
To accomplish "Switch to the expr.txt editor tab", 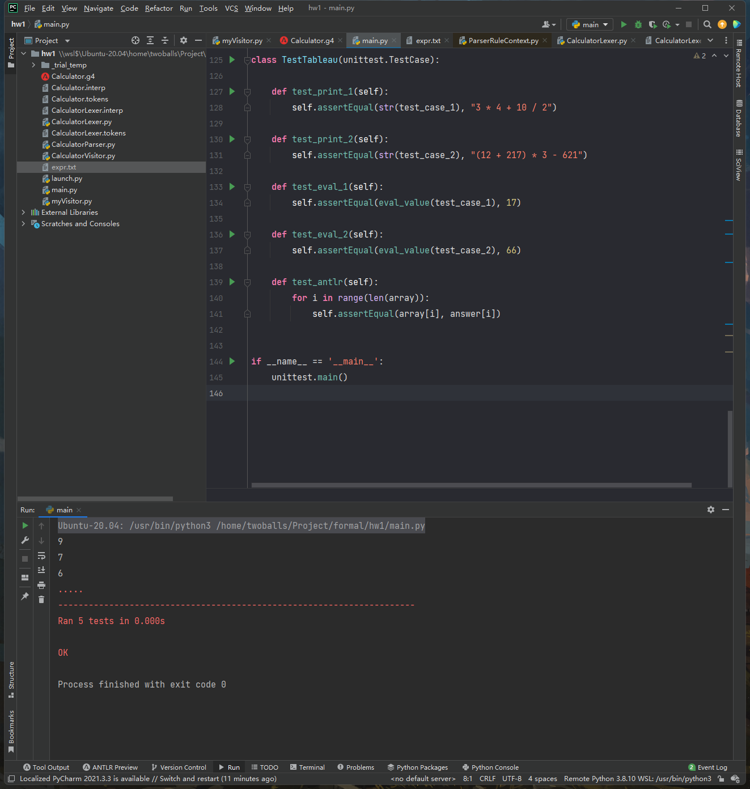I will pos(428,40).
